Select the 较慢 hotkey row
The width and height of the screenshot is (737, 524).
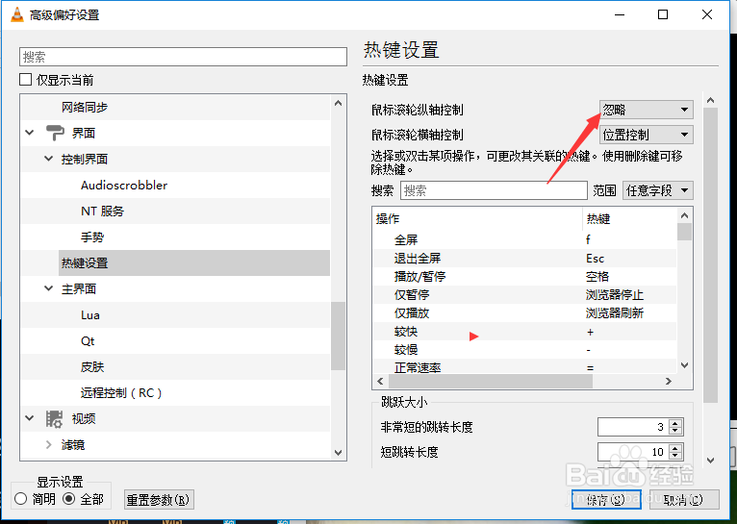click(524, 350)
